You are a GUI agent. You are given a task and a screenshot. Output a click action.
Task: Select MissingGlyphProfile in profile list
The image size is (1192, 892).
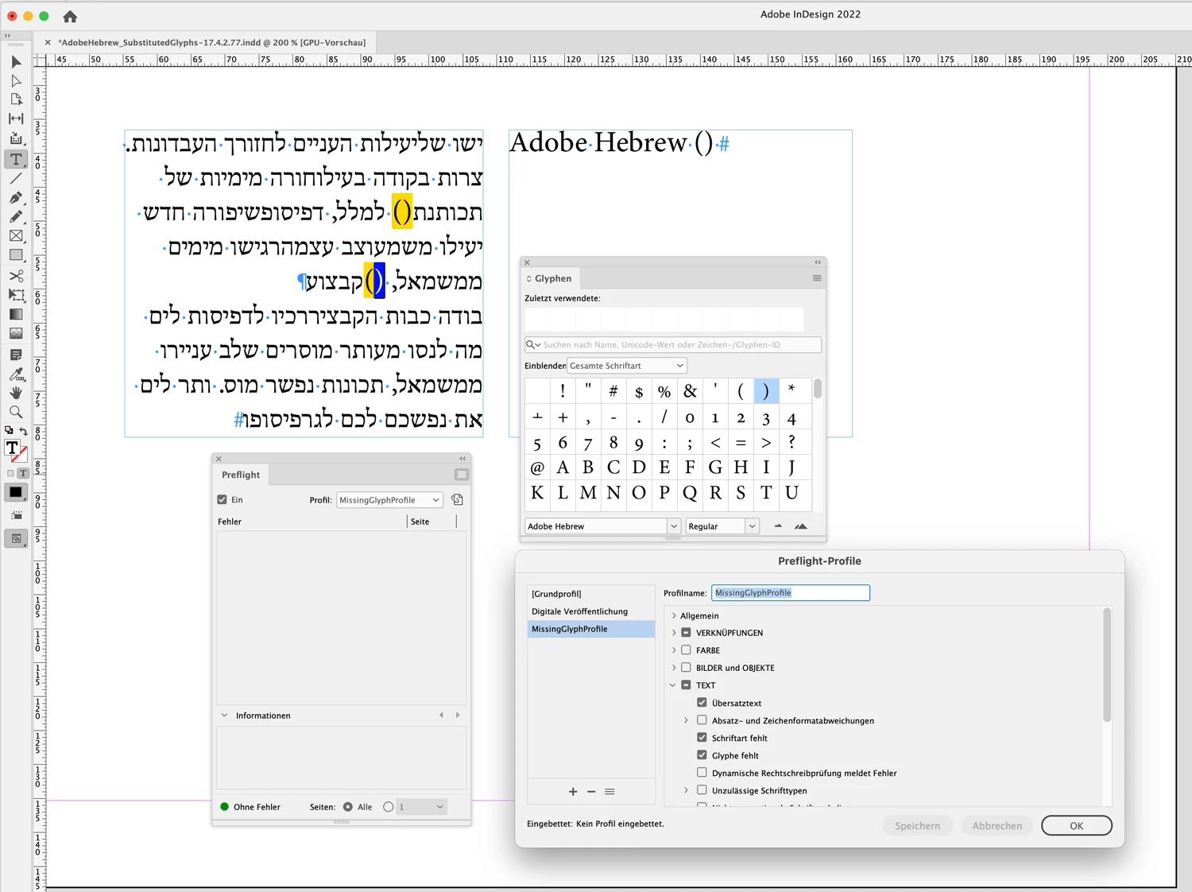[x=591, y=629]
